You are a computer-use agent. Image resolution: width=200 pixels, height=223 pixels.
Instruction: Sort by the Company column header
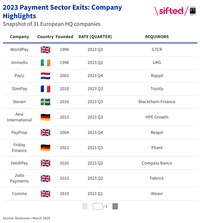(19, 37)
